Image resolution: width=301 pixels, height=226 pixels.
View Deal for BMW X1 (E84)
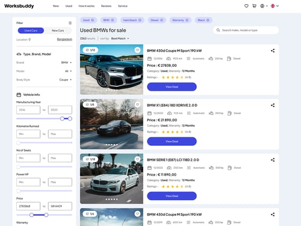172,142
